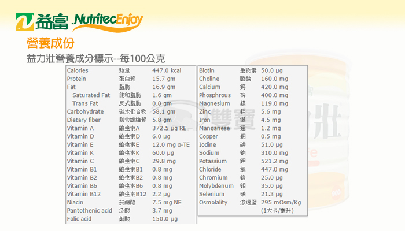The width and height of the screenshot is (405, 231).
Task: Select the value 295 mOsm/Kg
Action: coord(281,202)
